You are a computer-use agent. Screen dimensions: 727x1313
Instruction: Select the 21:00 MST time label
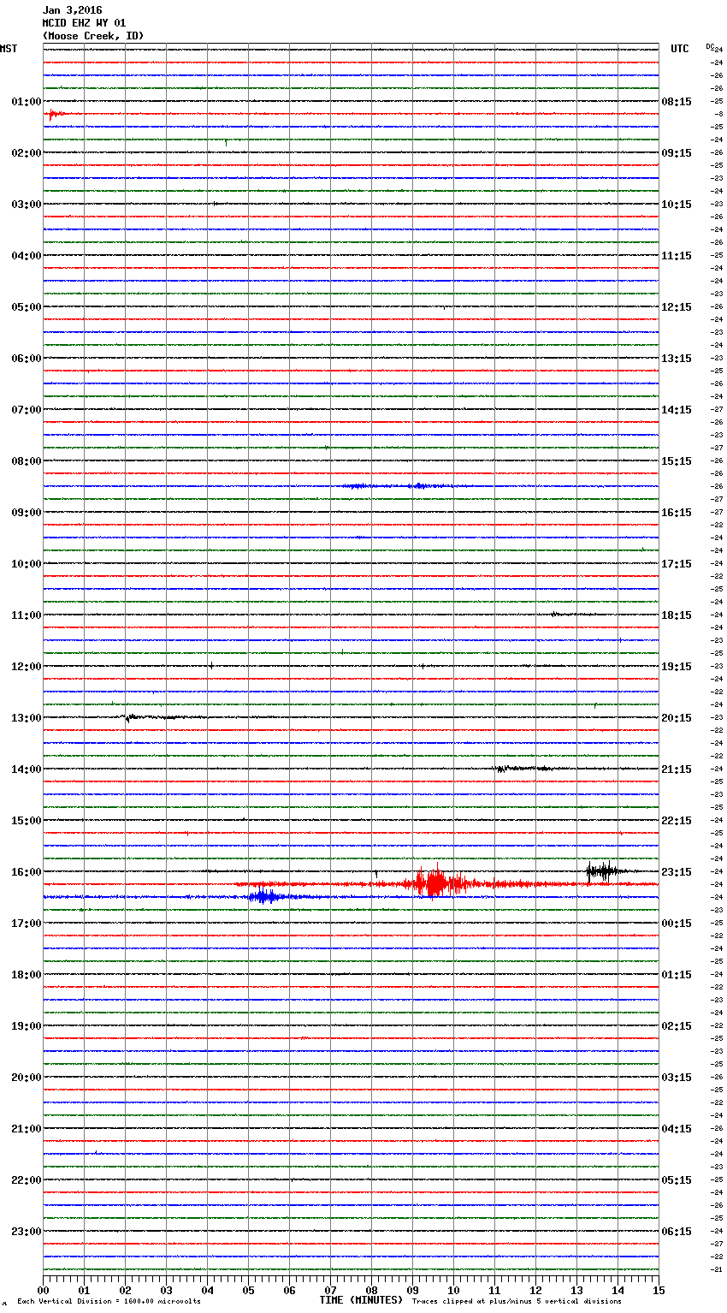click(27, 1128)
